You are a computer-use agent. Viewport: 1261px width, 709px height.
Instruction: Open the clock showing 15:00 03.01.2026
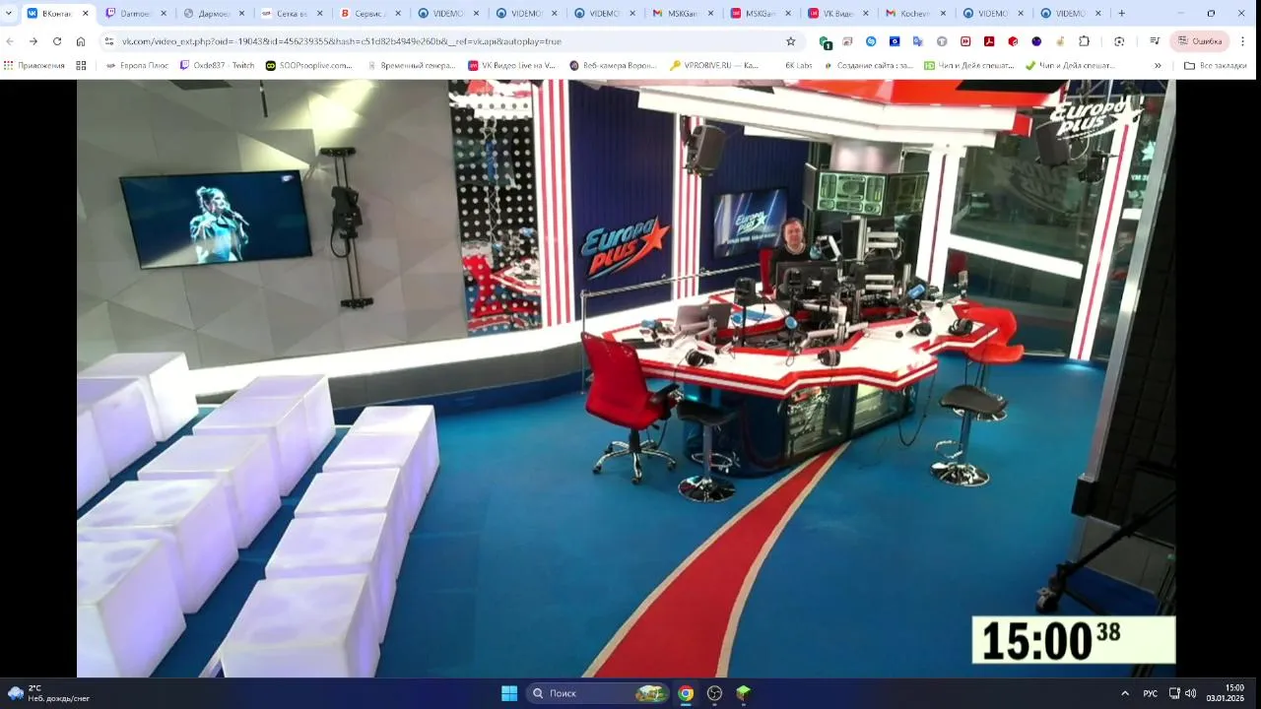pyautogui.click(x=1225, y=693)
